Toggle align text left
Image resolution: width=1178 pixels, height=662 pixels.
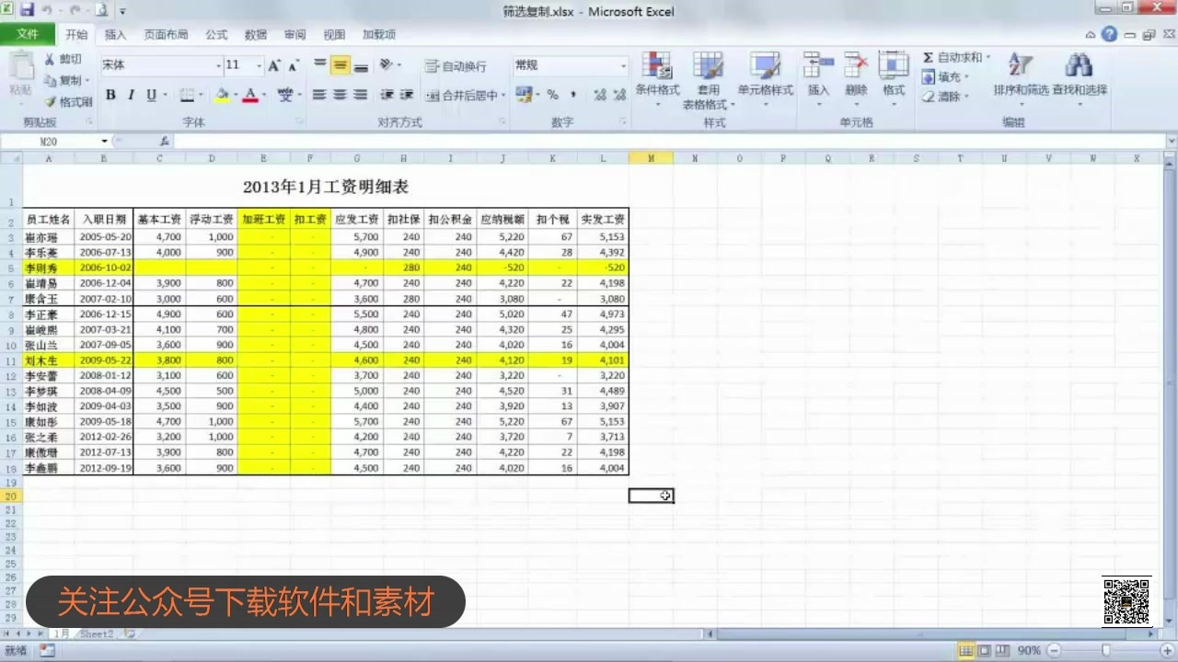point(320,95)
